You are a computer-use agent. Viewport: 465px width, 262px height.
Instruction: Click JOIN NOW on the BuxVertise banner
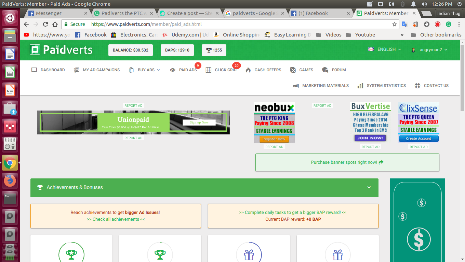coord(371,138)
